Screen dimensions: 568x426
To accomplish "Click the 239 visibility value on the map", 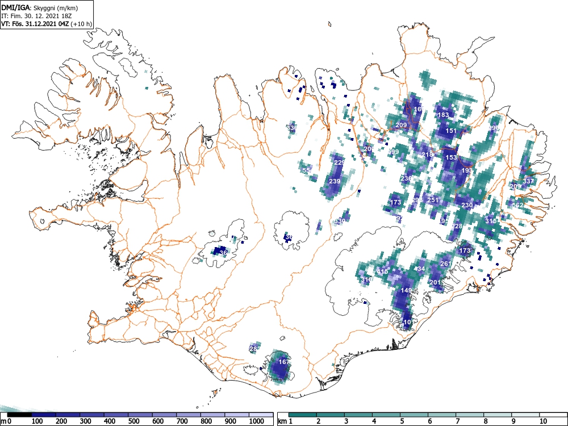I will pos(335,181).
